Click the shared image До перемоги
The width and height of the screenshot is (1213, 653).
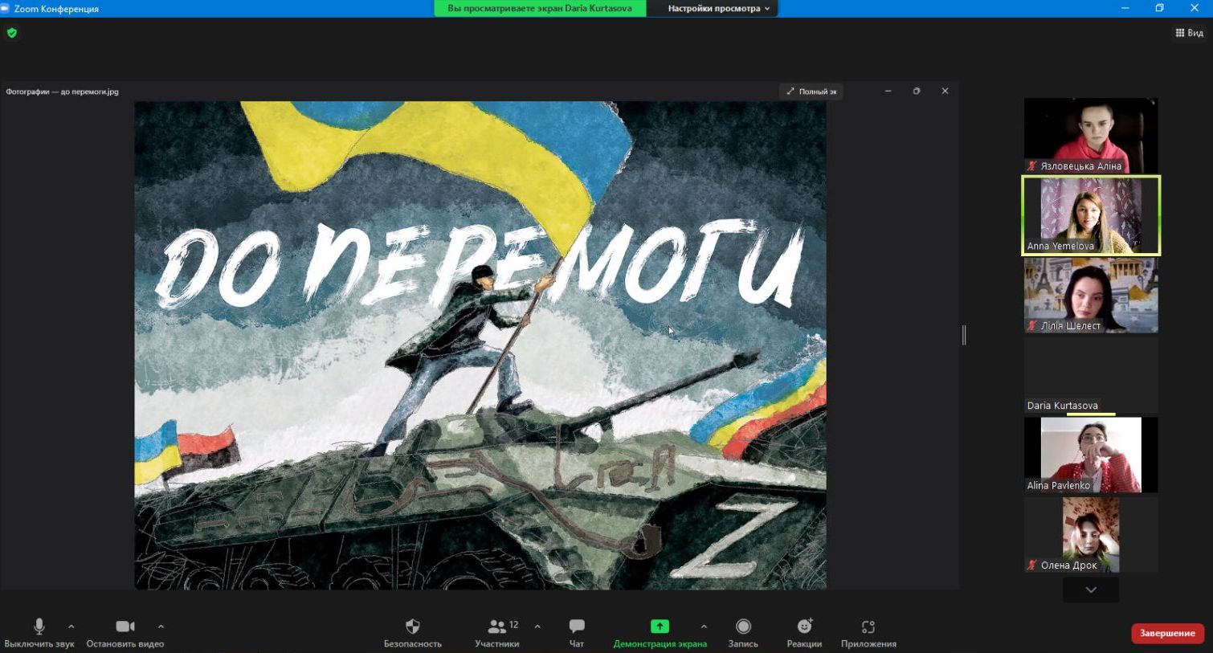[x=480, y=345]
